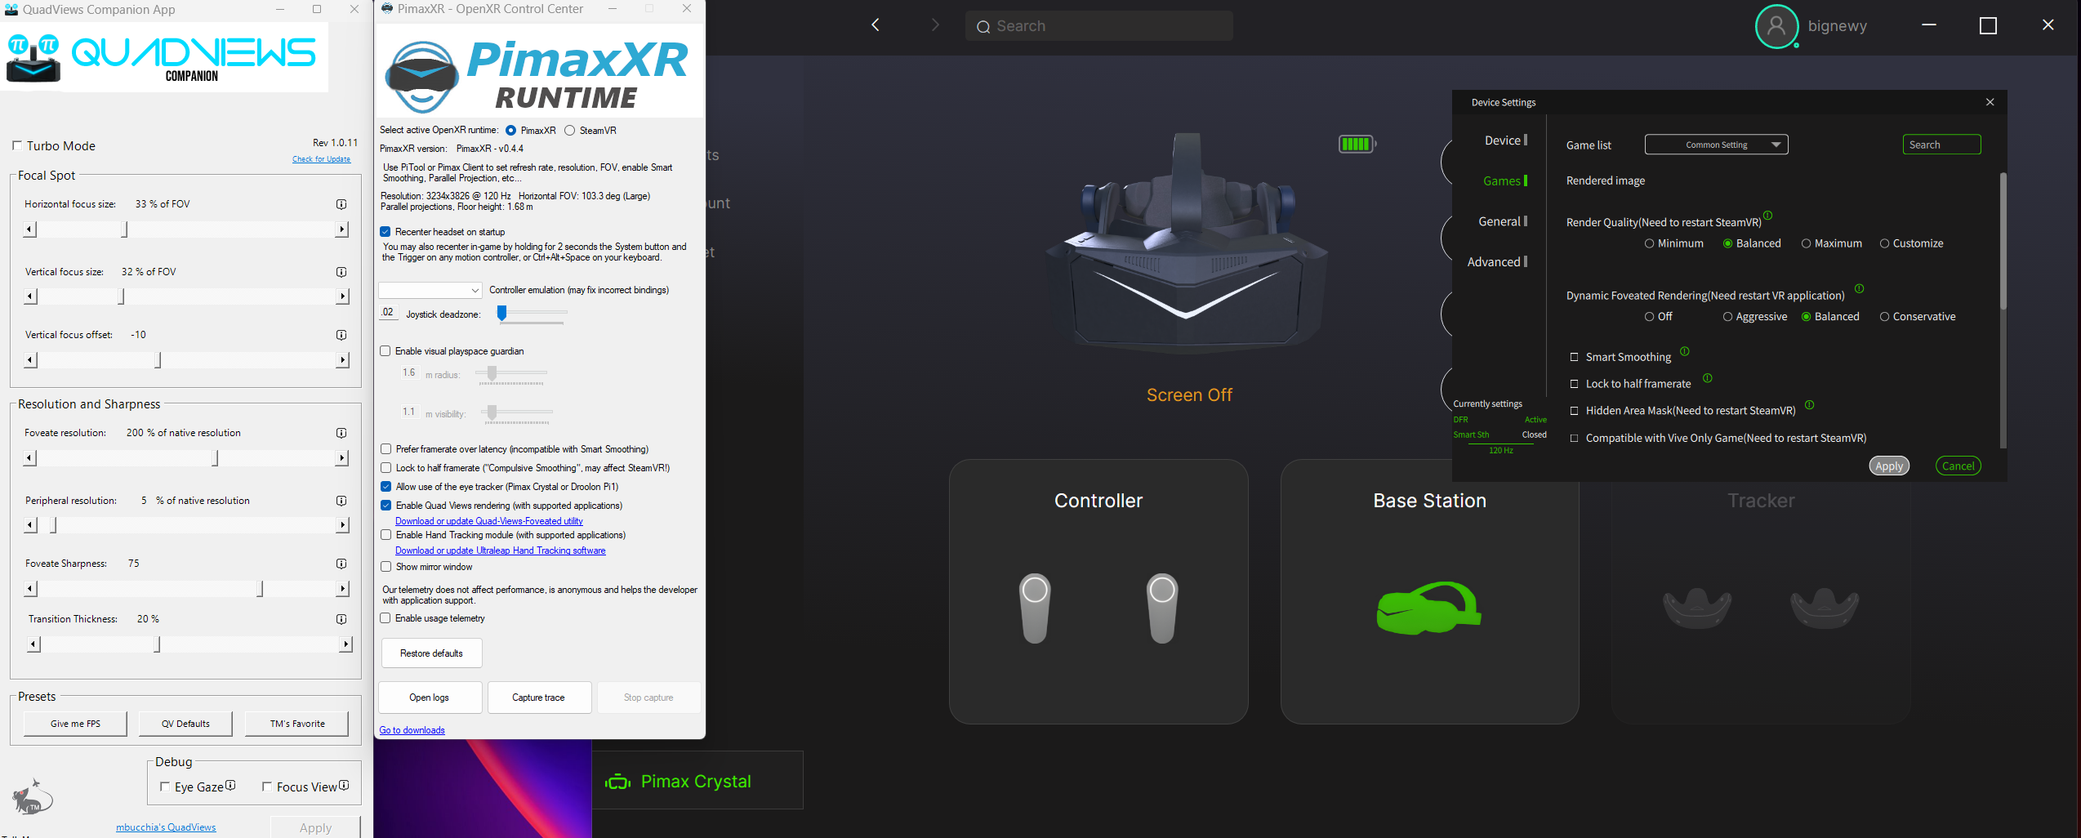Click the right tracker icon
Viewport: 2081px width, 838px height.
[x=1825, y=608]
